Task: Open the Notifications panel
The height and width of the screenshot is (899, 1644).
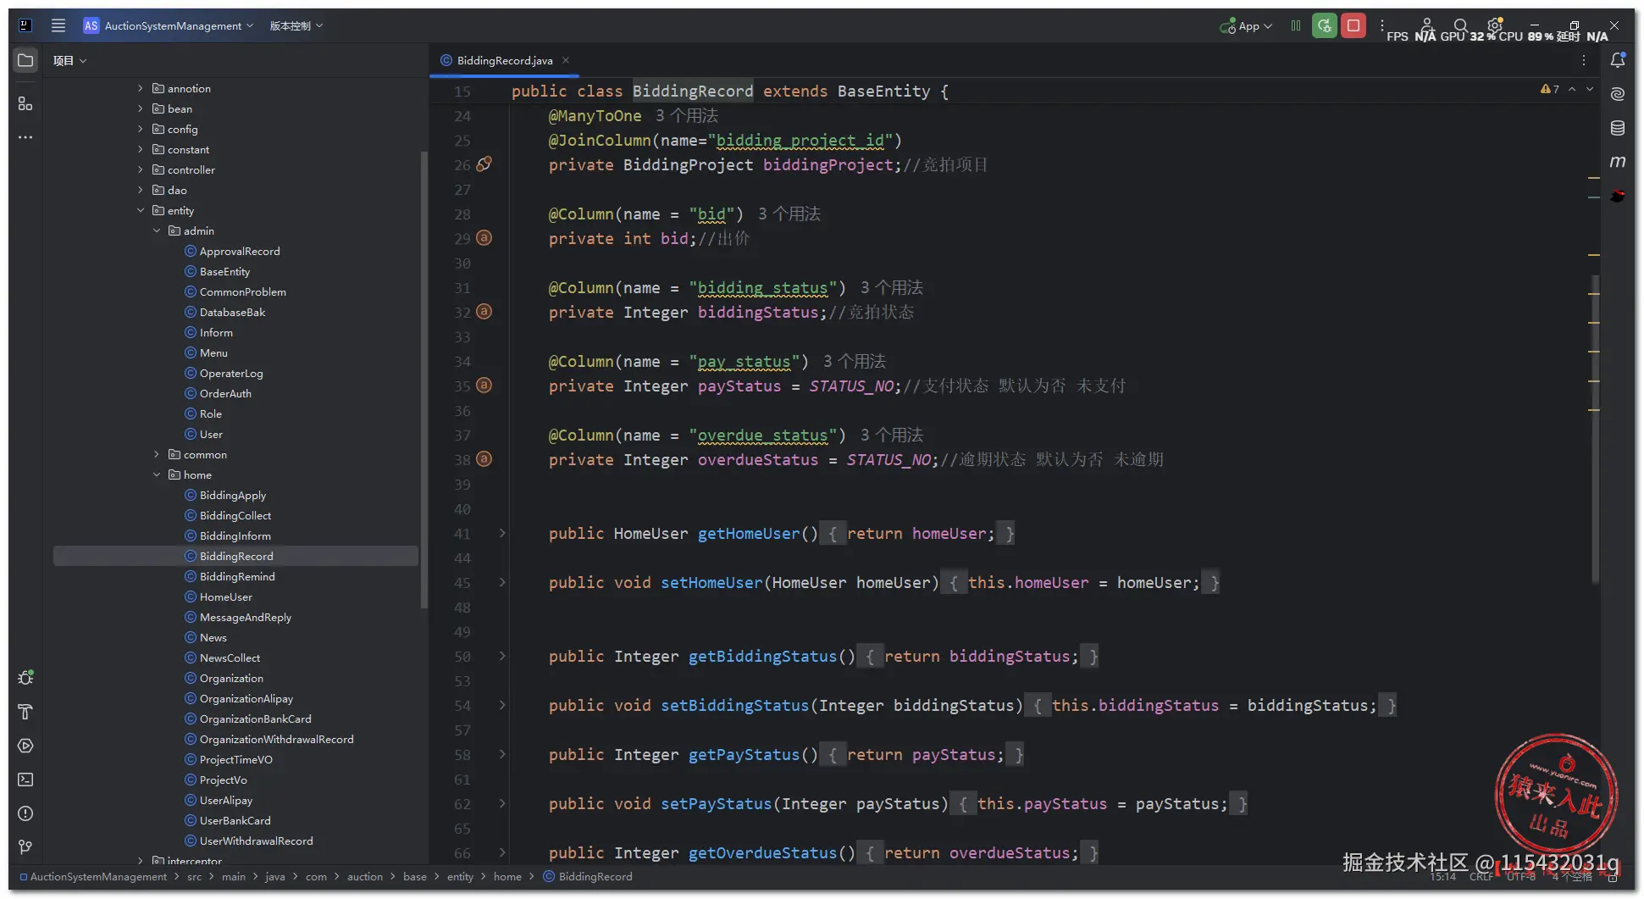Action: 1618,60
